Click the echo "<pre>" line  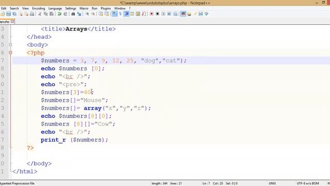(x=64, y=84)
